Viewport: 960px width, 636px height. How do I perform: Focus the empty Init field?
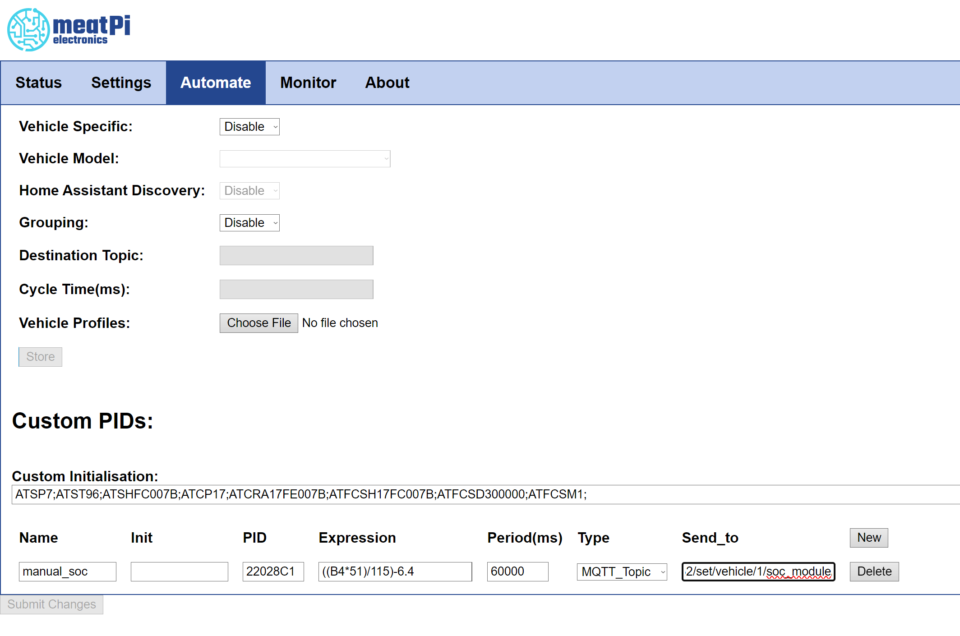click(x=179, y=571)
